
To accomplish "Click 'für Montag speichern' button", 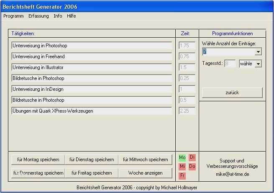I will tap(38, 160).
